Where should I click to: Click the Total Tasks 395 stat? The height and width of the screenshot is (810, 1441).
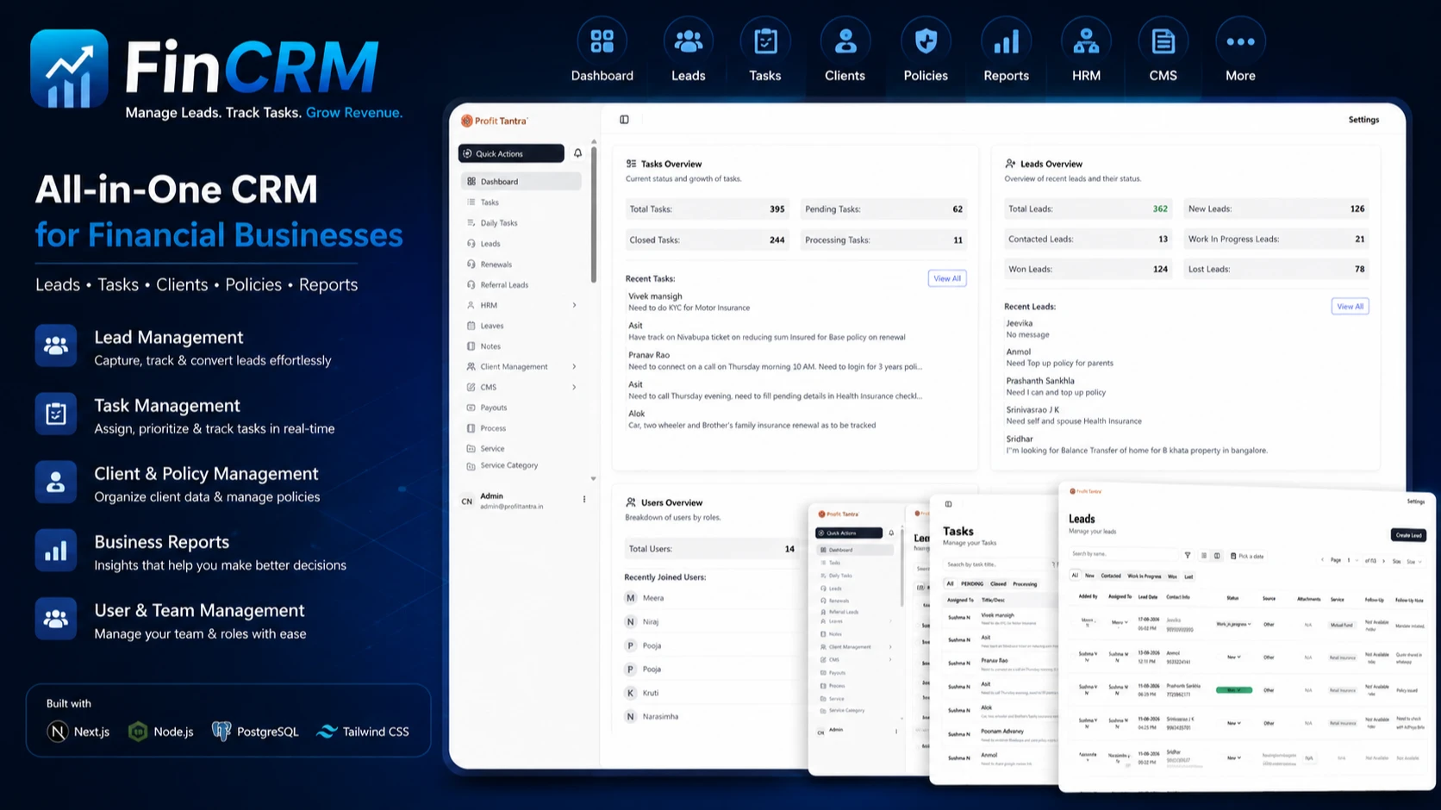[x=708, y=209]
